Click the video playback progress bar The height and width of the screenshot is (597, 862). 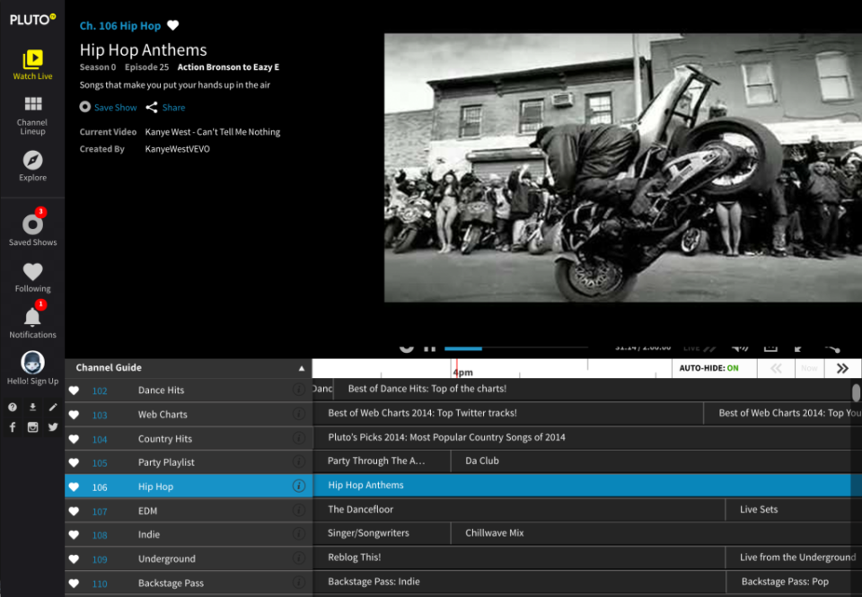pyautogui.click(x=515, y=348)
